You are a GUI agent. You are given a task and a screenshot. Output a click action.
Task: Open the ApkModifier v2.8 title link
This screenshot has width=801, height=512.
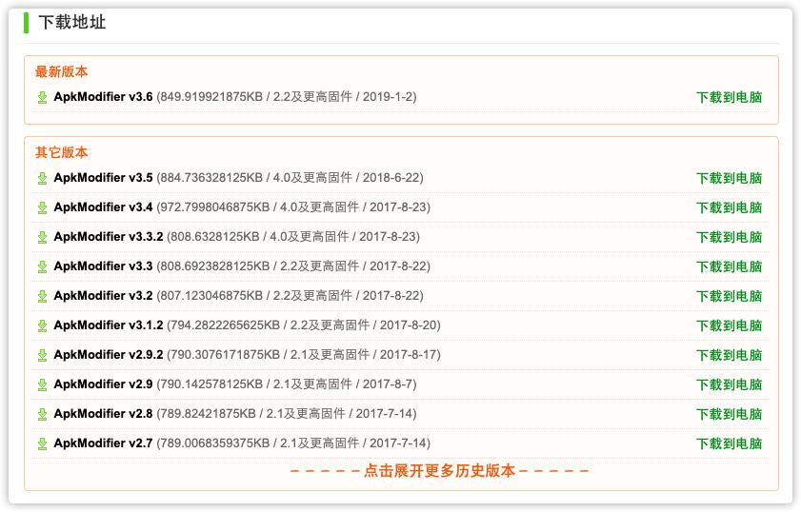point(103,413)
